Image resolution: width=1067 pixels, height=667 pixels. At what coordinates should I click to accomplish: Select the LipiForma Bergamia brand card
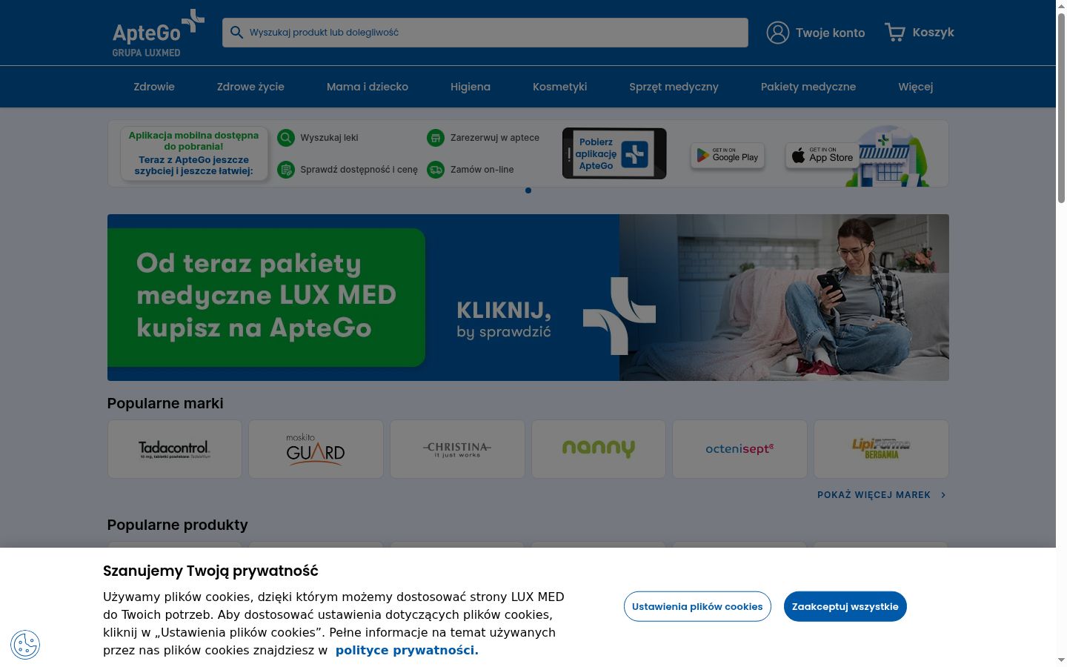click(881, 449)
